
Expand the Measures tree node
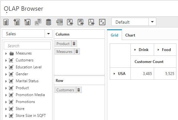click(x=6, y=54)
